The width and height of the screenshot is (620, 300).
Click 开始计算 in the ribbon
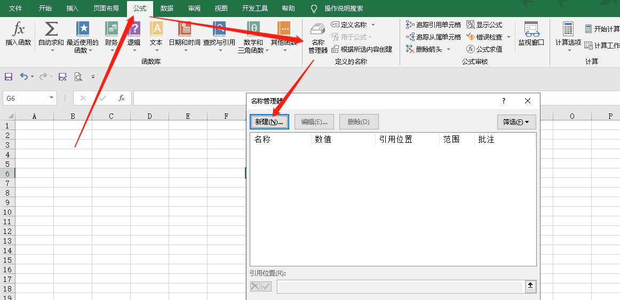pyautogui.click(x=602, y=29)
